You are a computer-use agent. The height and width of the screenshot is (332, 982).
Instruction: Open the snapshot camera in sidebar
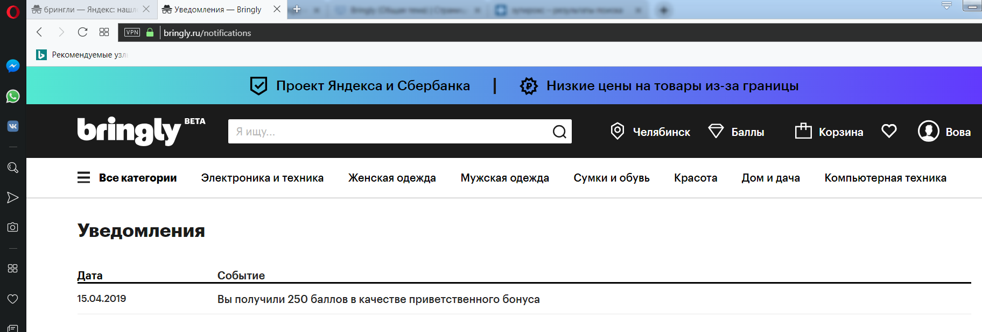pyautogui.click(x=13, y=227)
